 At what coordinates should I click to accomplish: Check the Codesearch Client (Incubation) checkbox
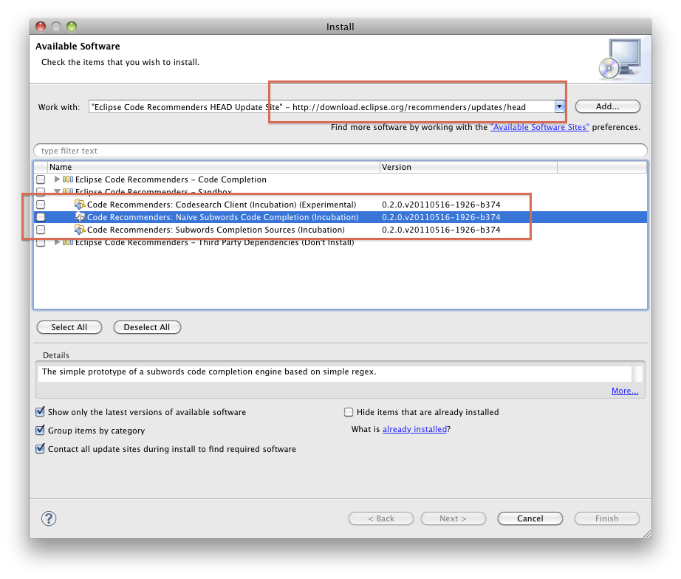[x=41, y=204]
